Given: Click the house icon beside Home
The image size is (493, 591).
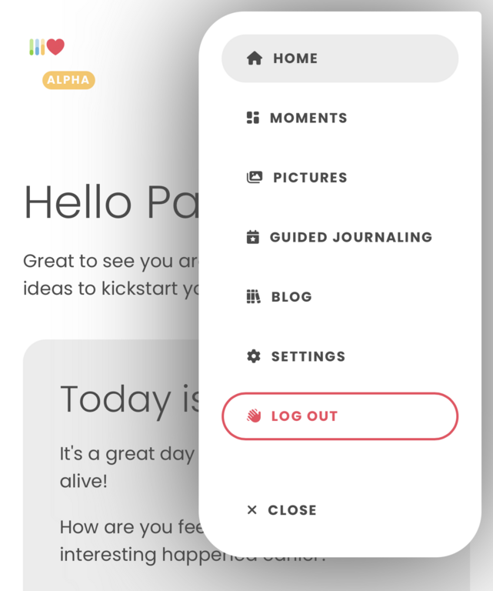Looking at the screenshot, I should tap(255, 58).
